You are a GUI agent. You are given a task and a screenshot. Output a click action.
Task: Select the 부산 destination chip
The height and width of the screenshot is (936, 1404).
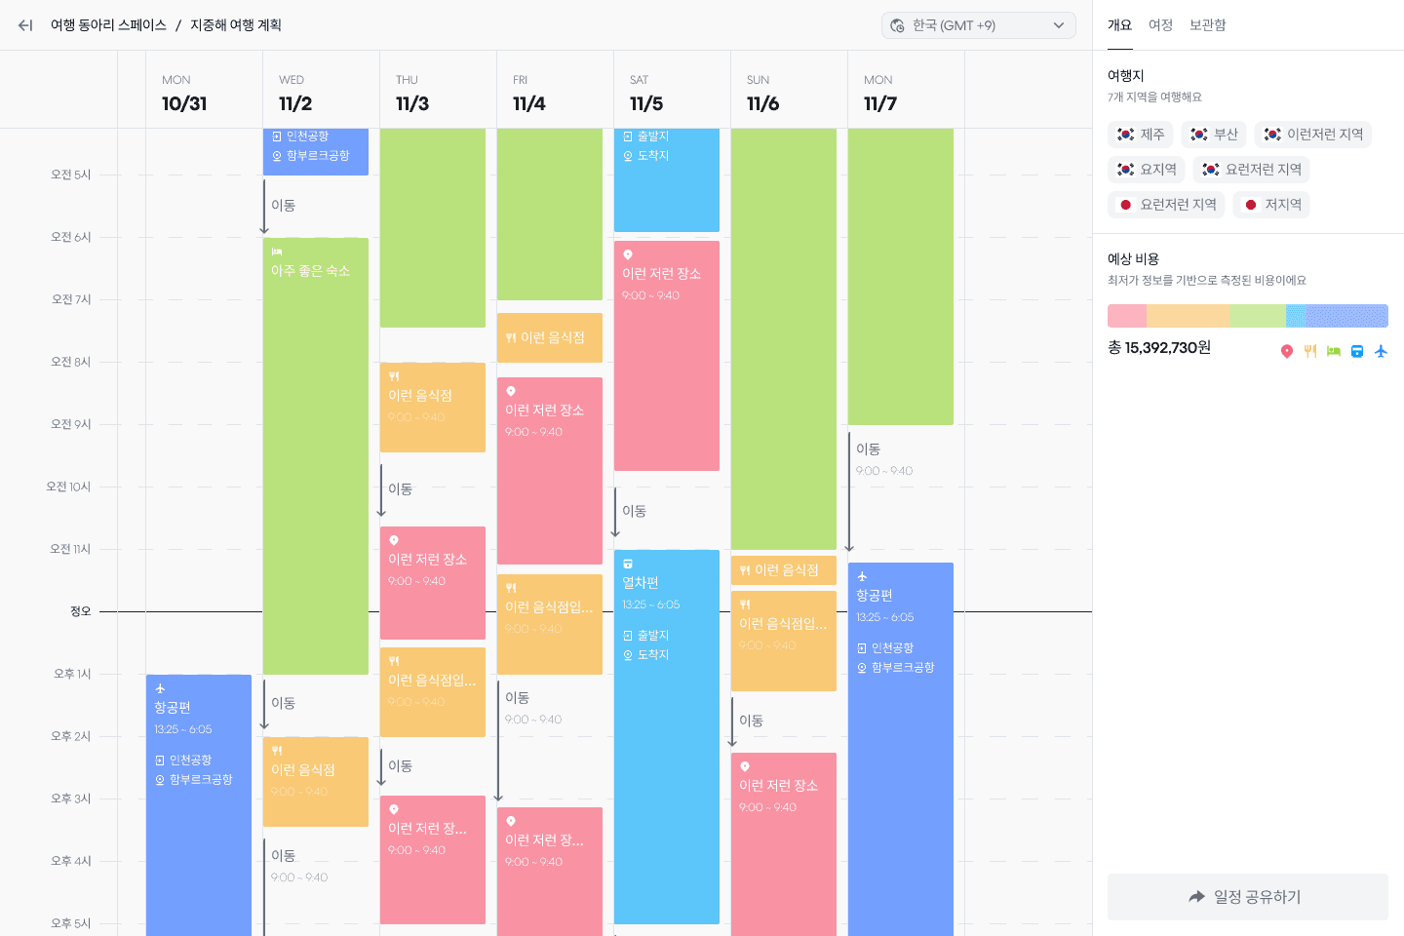click(x=1214, y=135)
